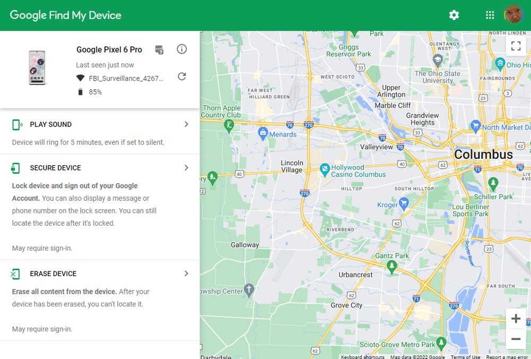This screenshot has width=531, height=359.
Task: Click the Ohio State University pin
Action: [438, 61]
